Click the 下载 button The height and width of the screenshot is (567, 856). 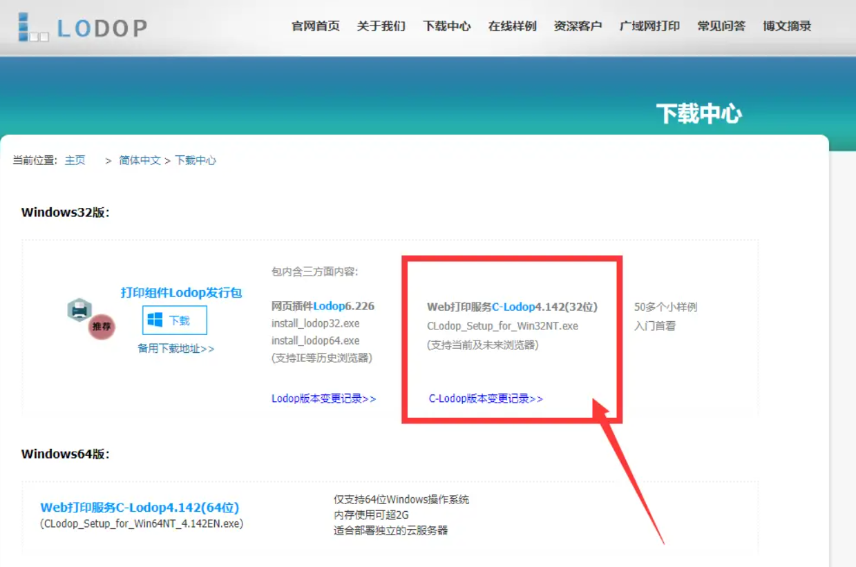(175, 320)
